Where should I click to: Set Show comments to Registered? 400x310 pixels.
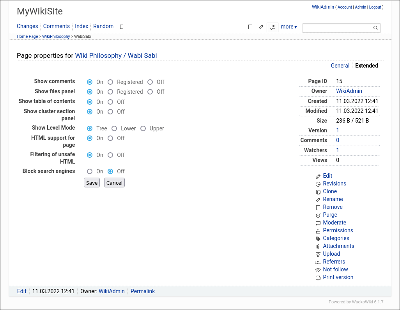click(110, 82)
